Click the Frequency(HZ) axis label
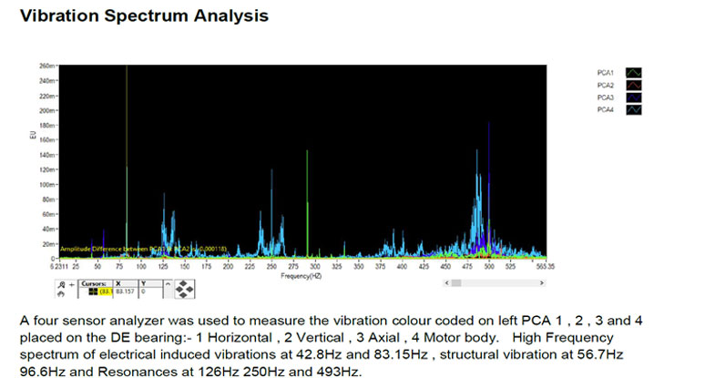The image size is (705, 378). tap(301, 276)
